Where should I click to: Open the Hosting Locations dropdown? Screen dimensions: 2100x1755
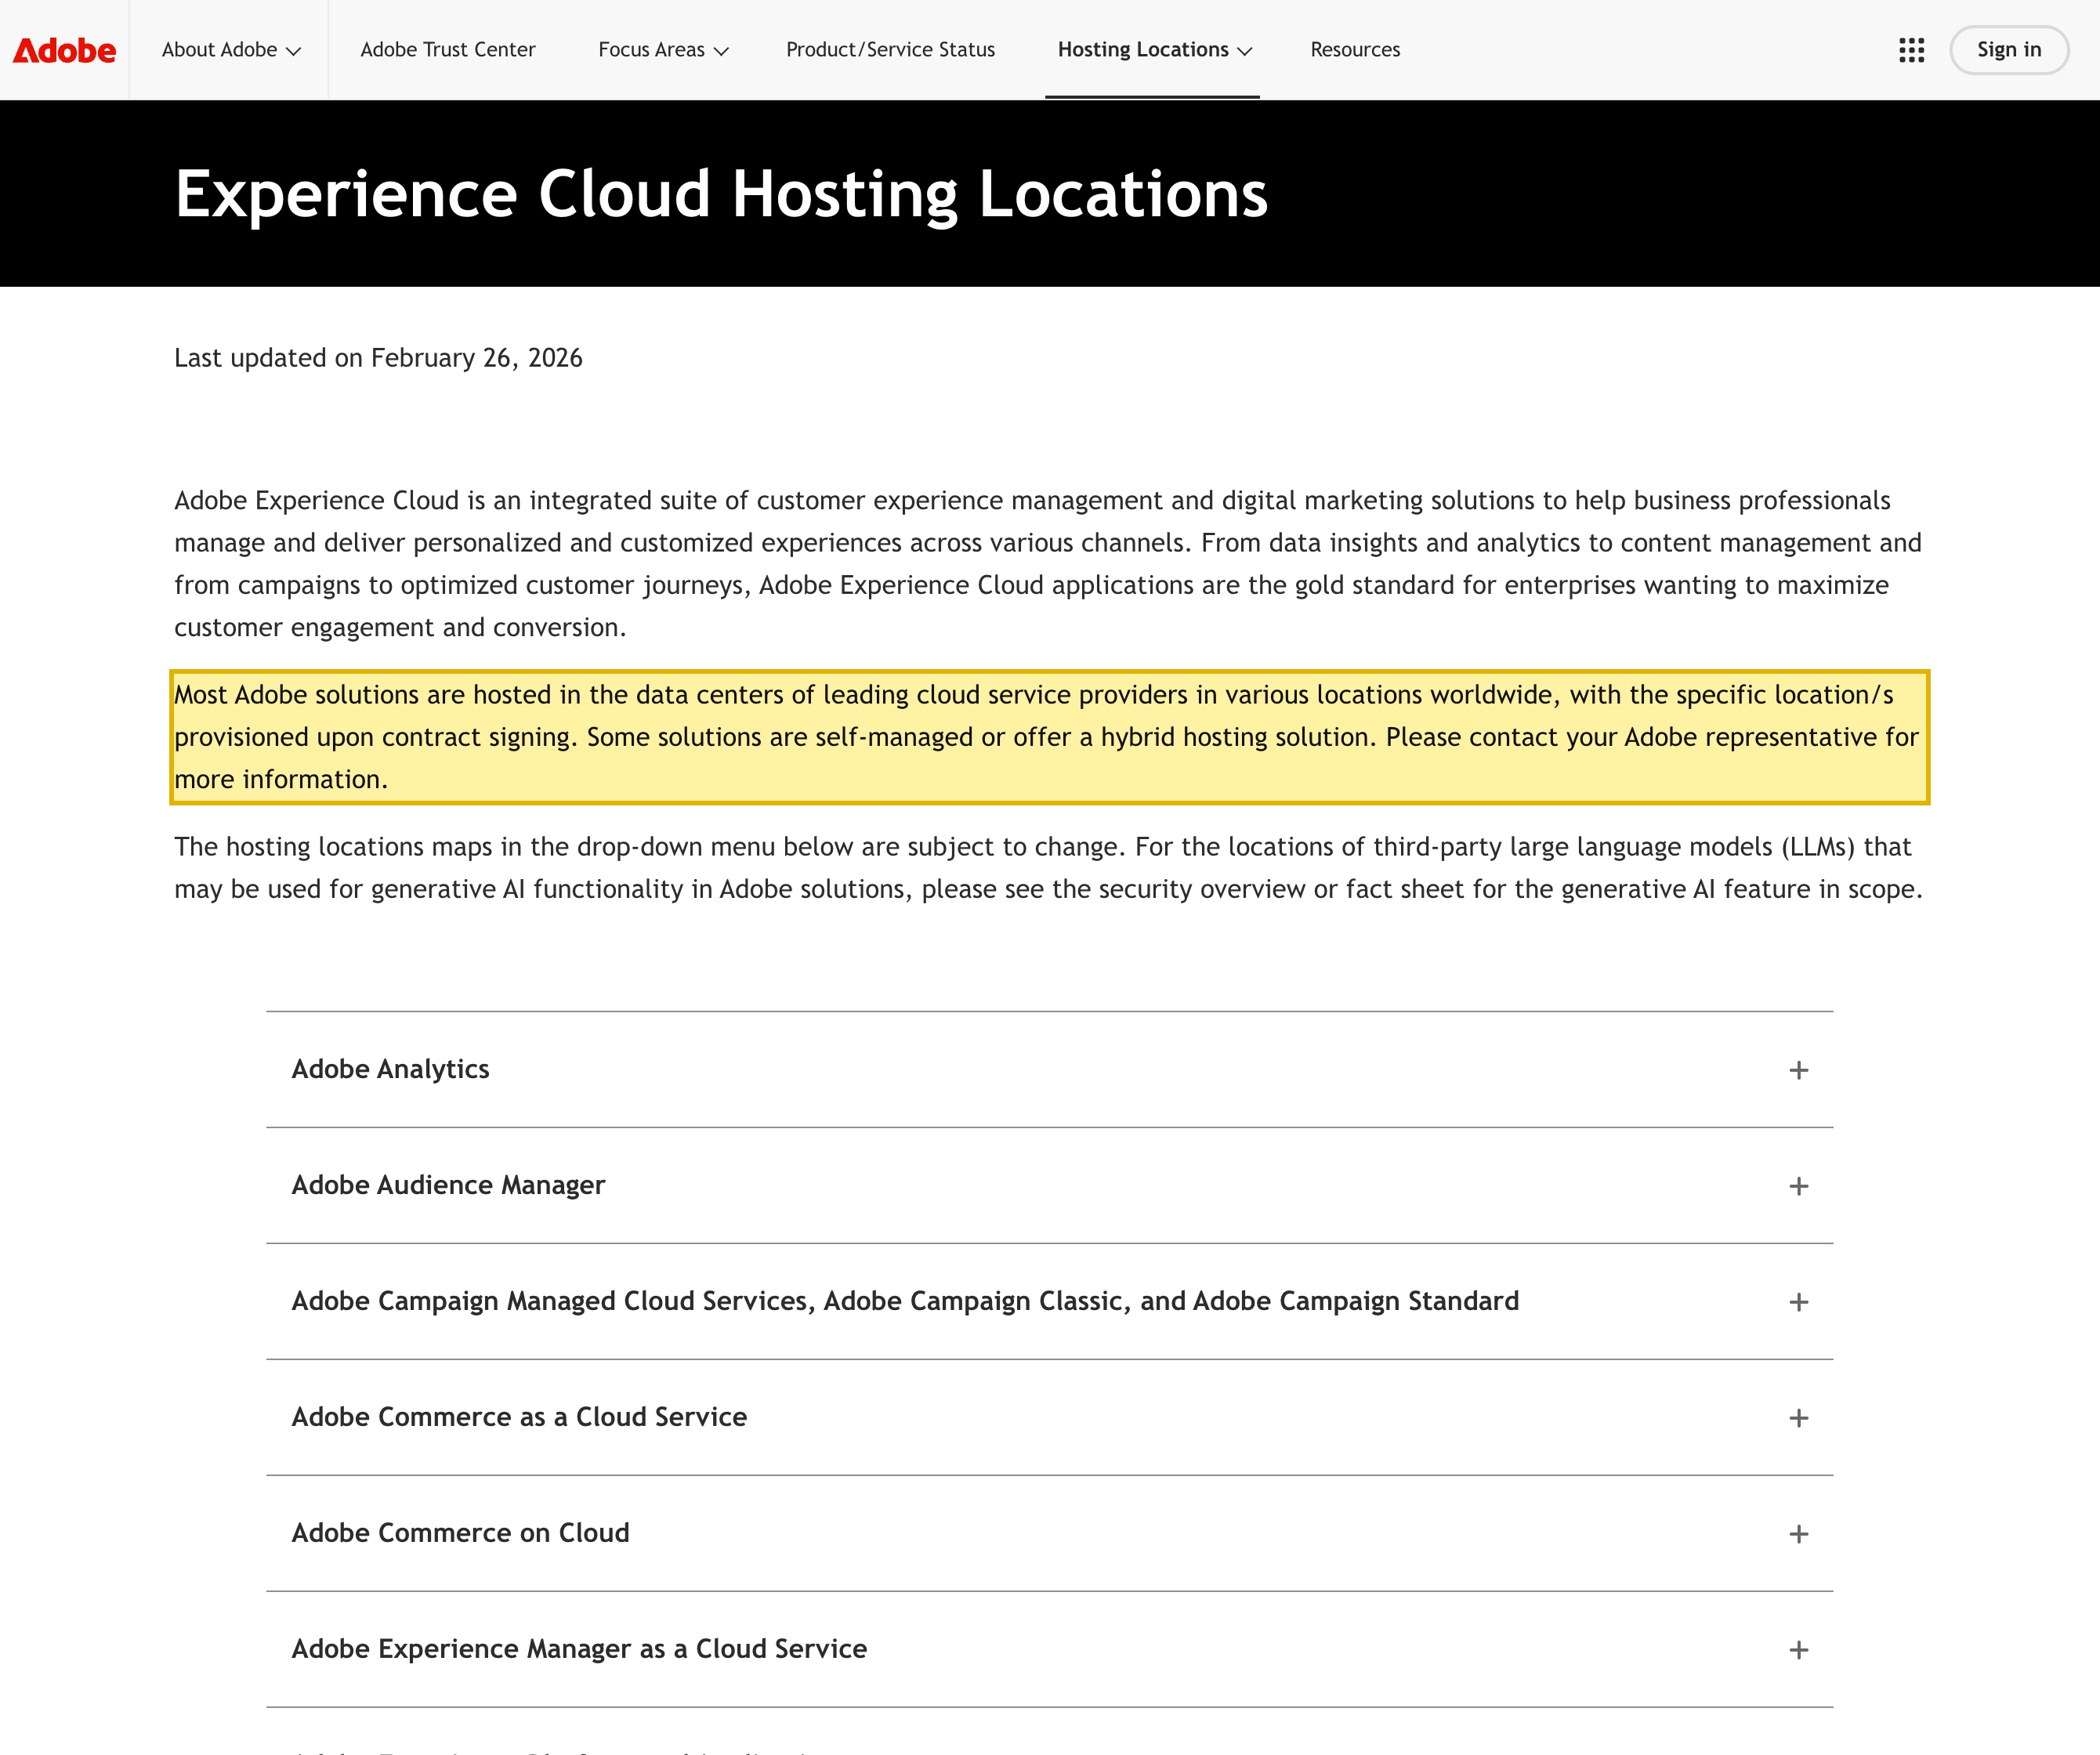[x=1154, y=50]
